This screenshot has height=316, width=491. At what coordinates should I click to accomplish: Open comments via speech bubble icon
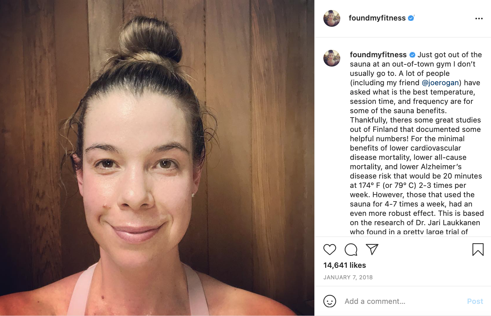pos(351,249)
